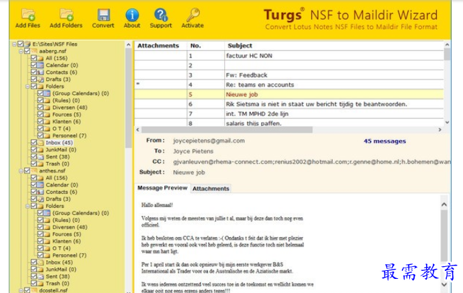Toggle Inbox (45) checkbox under anthes.nsf
Viewport: 463px width, 293px height.
[34, 262]
